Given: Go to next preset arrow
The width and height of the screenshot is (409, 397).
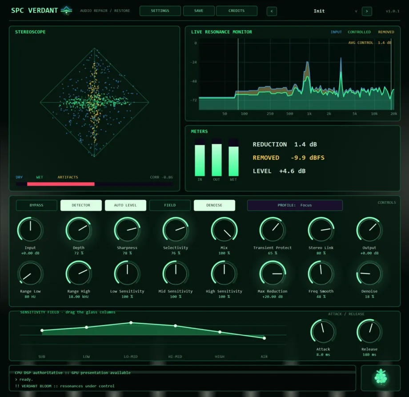Looking at the screenshot, I should (x=367, y=11).
